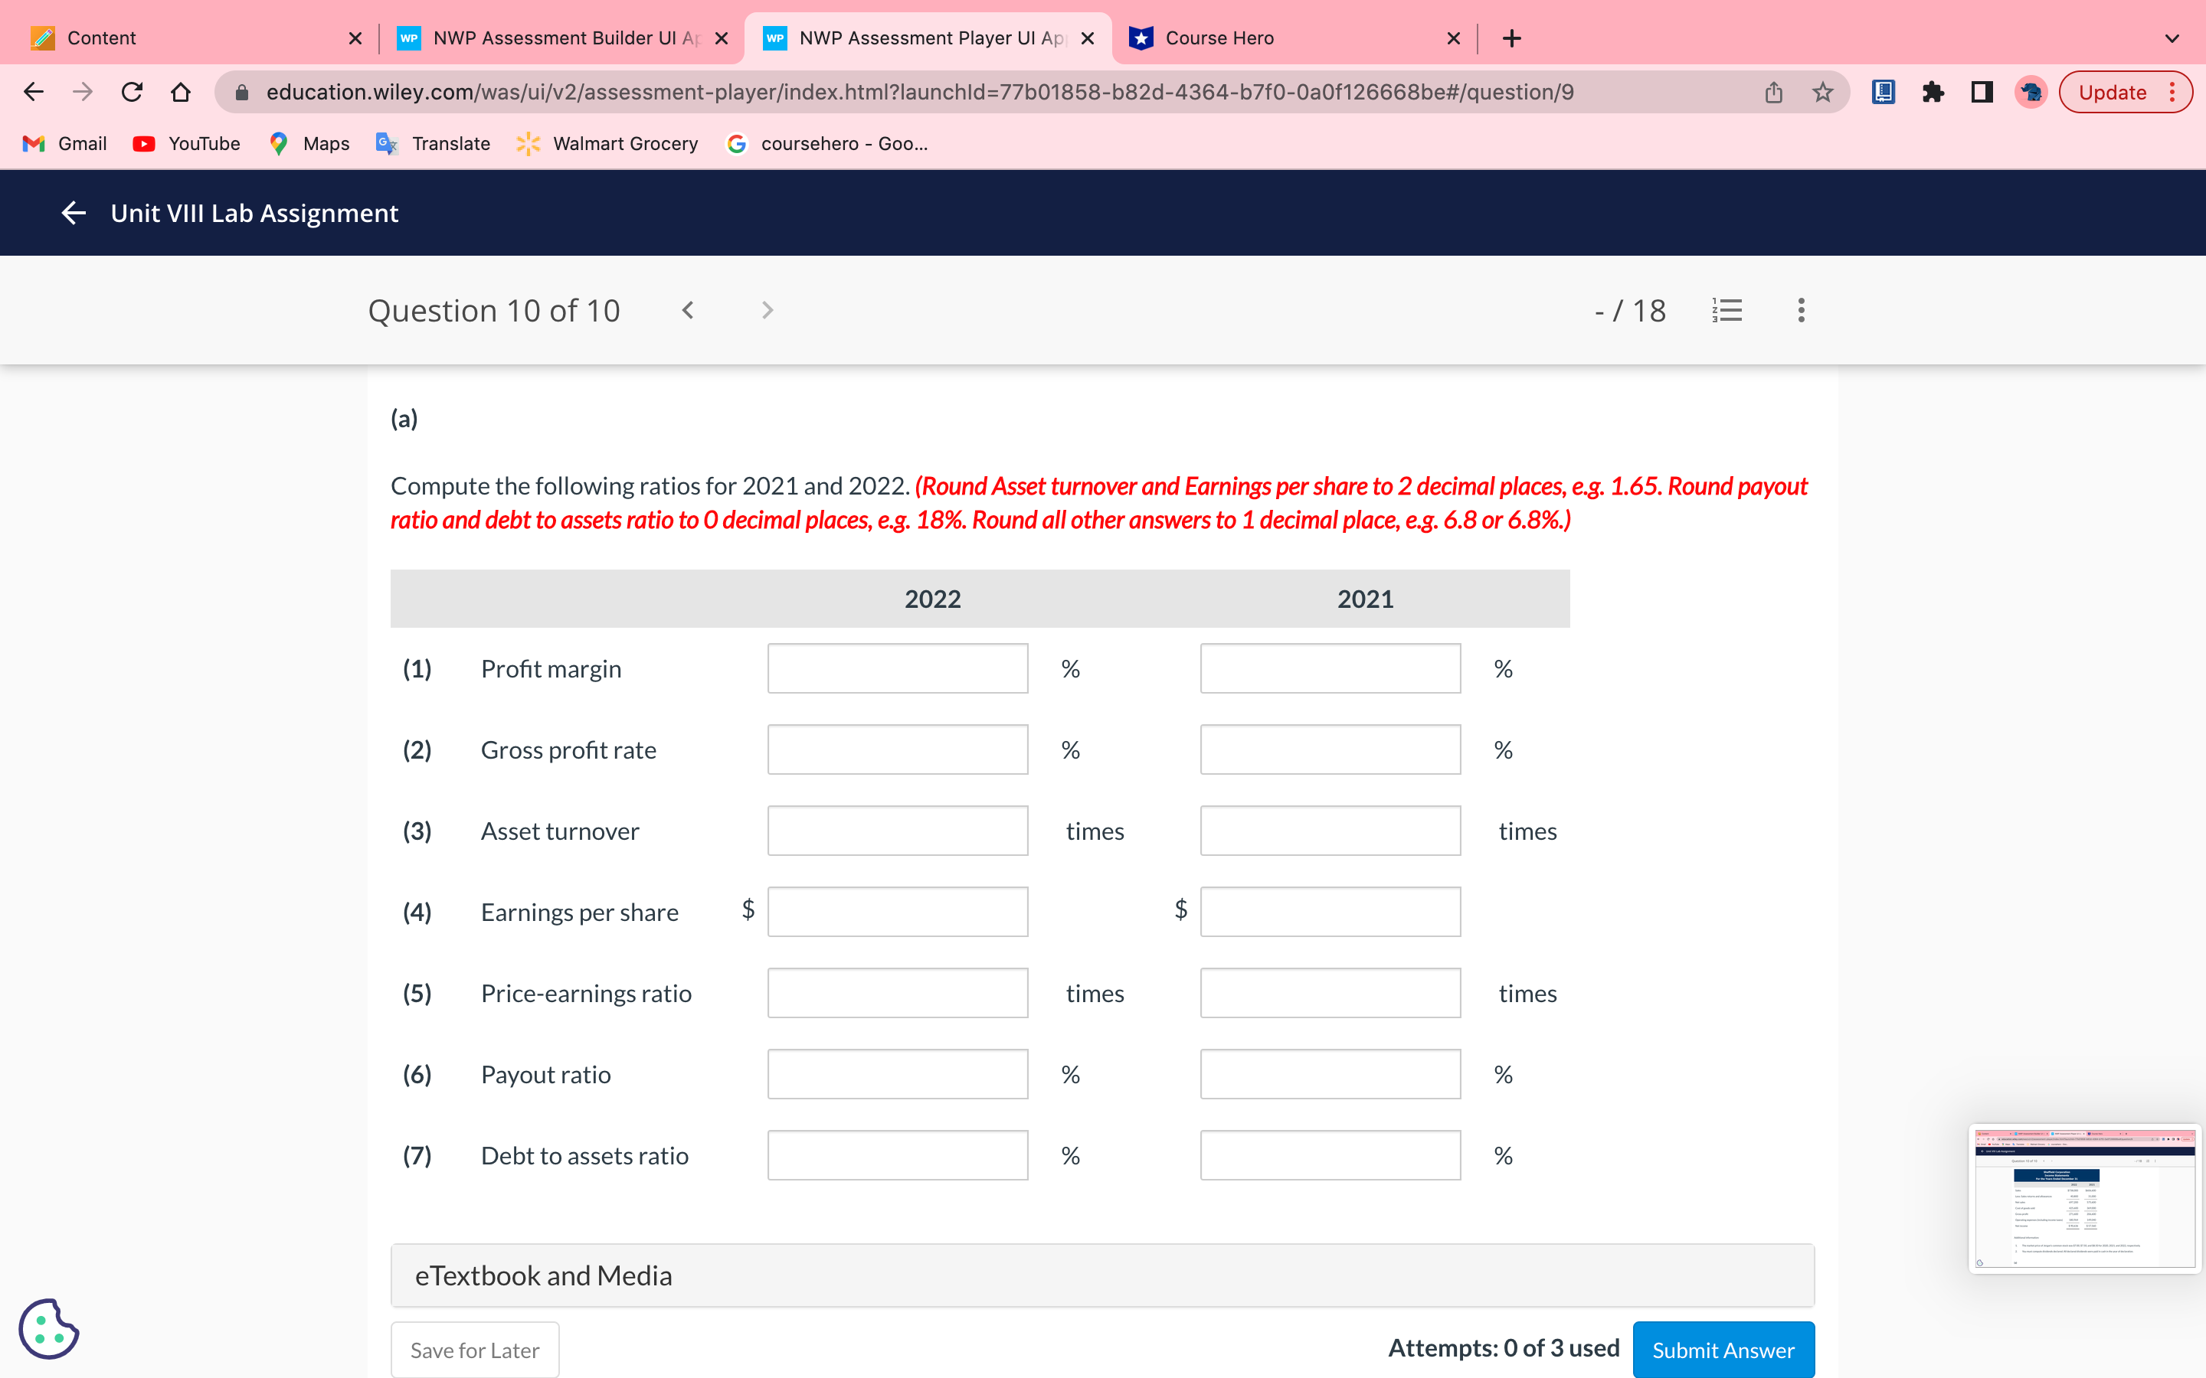The height and width of the screenshot is (1378, 2206).
Task: Click the Submit Answer button
Action: coord(1721,1350)
